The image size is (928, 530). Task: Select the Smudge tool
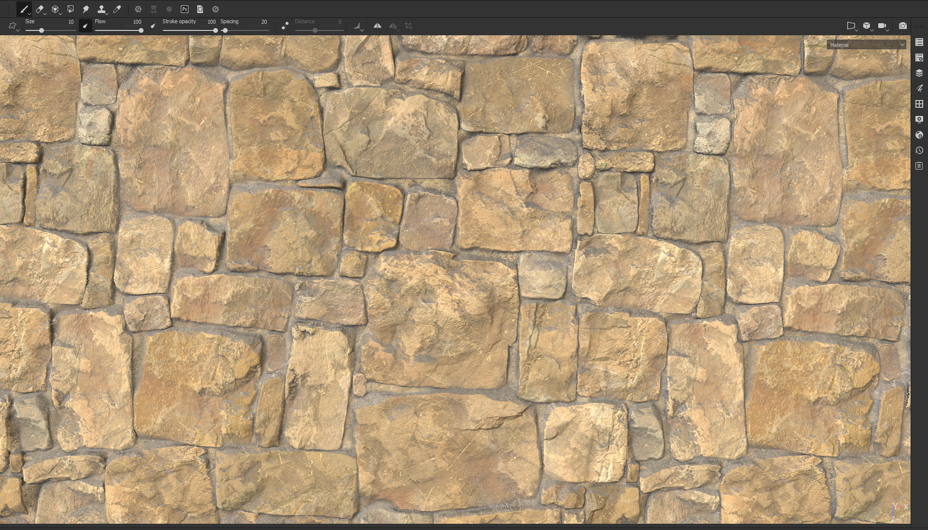pyautogui.click(x=86, y=9)
